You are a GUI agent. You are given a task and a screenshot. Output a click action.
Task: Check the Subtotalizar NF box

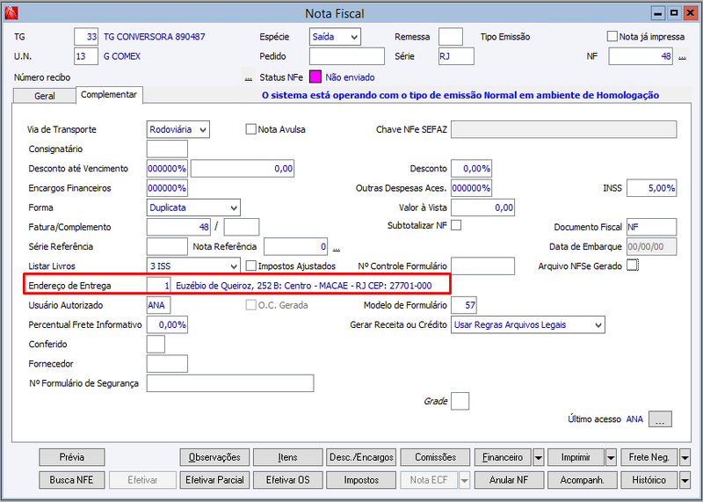pyautogui.click(x=456, y=225)
